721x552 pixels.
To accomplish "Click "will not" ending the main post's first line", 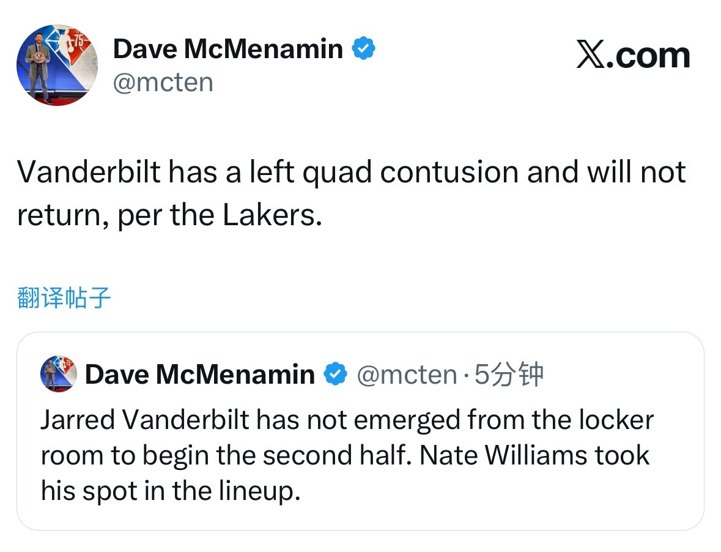I will [636, 173].
